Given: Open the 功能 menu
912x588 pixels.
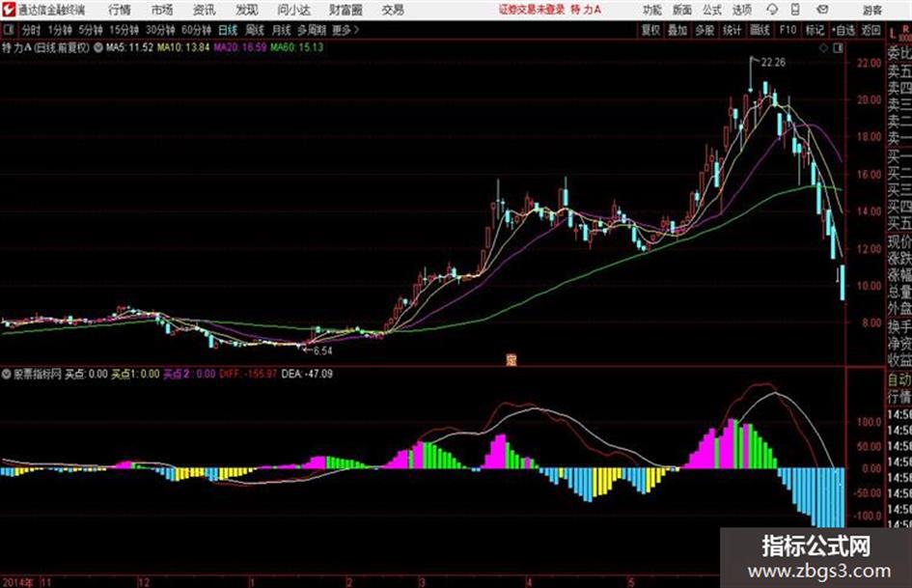Looking at the screenshot, I should [x=652, y=10].
